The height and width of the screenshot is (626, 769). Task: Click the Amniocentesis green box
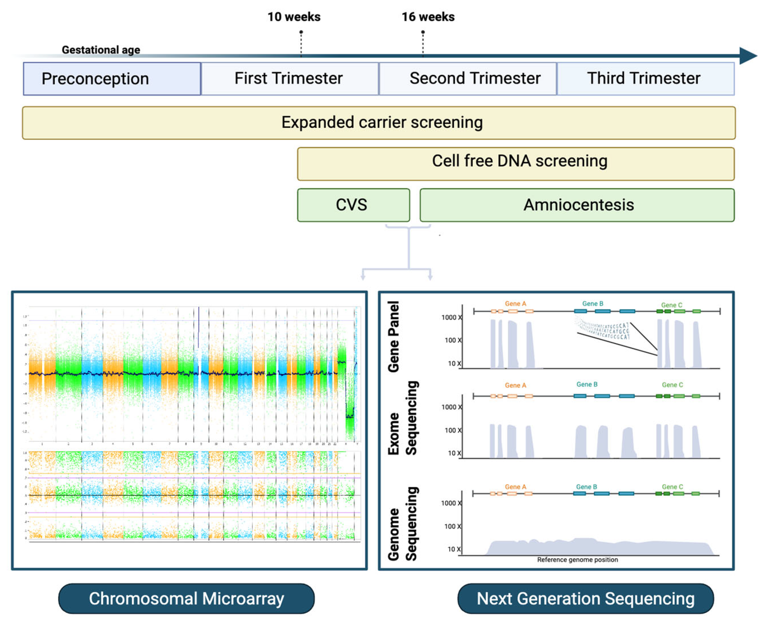coord(577,205)
